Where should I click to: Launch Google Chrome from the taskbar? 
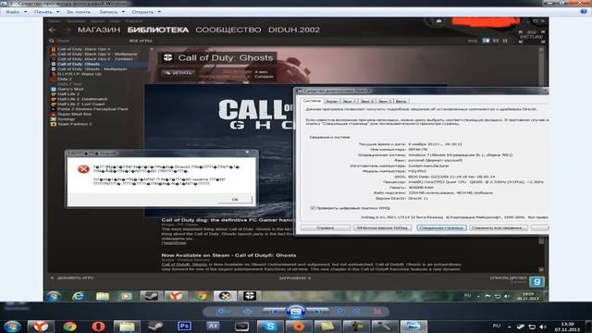pyautogui.click(x=69, y=327)
